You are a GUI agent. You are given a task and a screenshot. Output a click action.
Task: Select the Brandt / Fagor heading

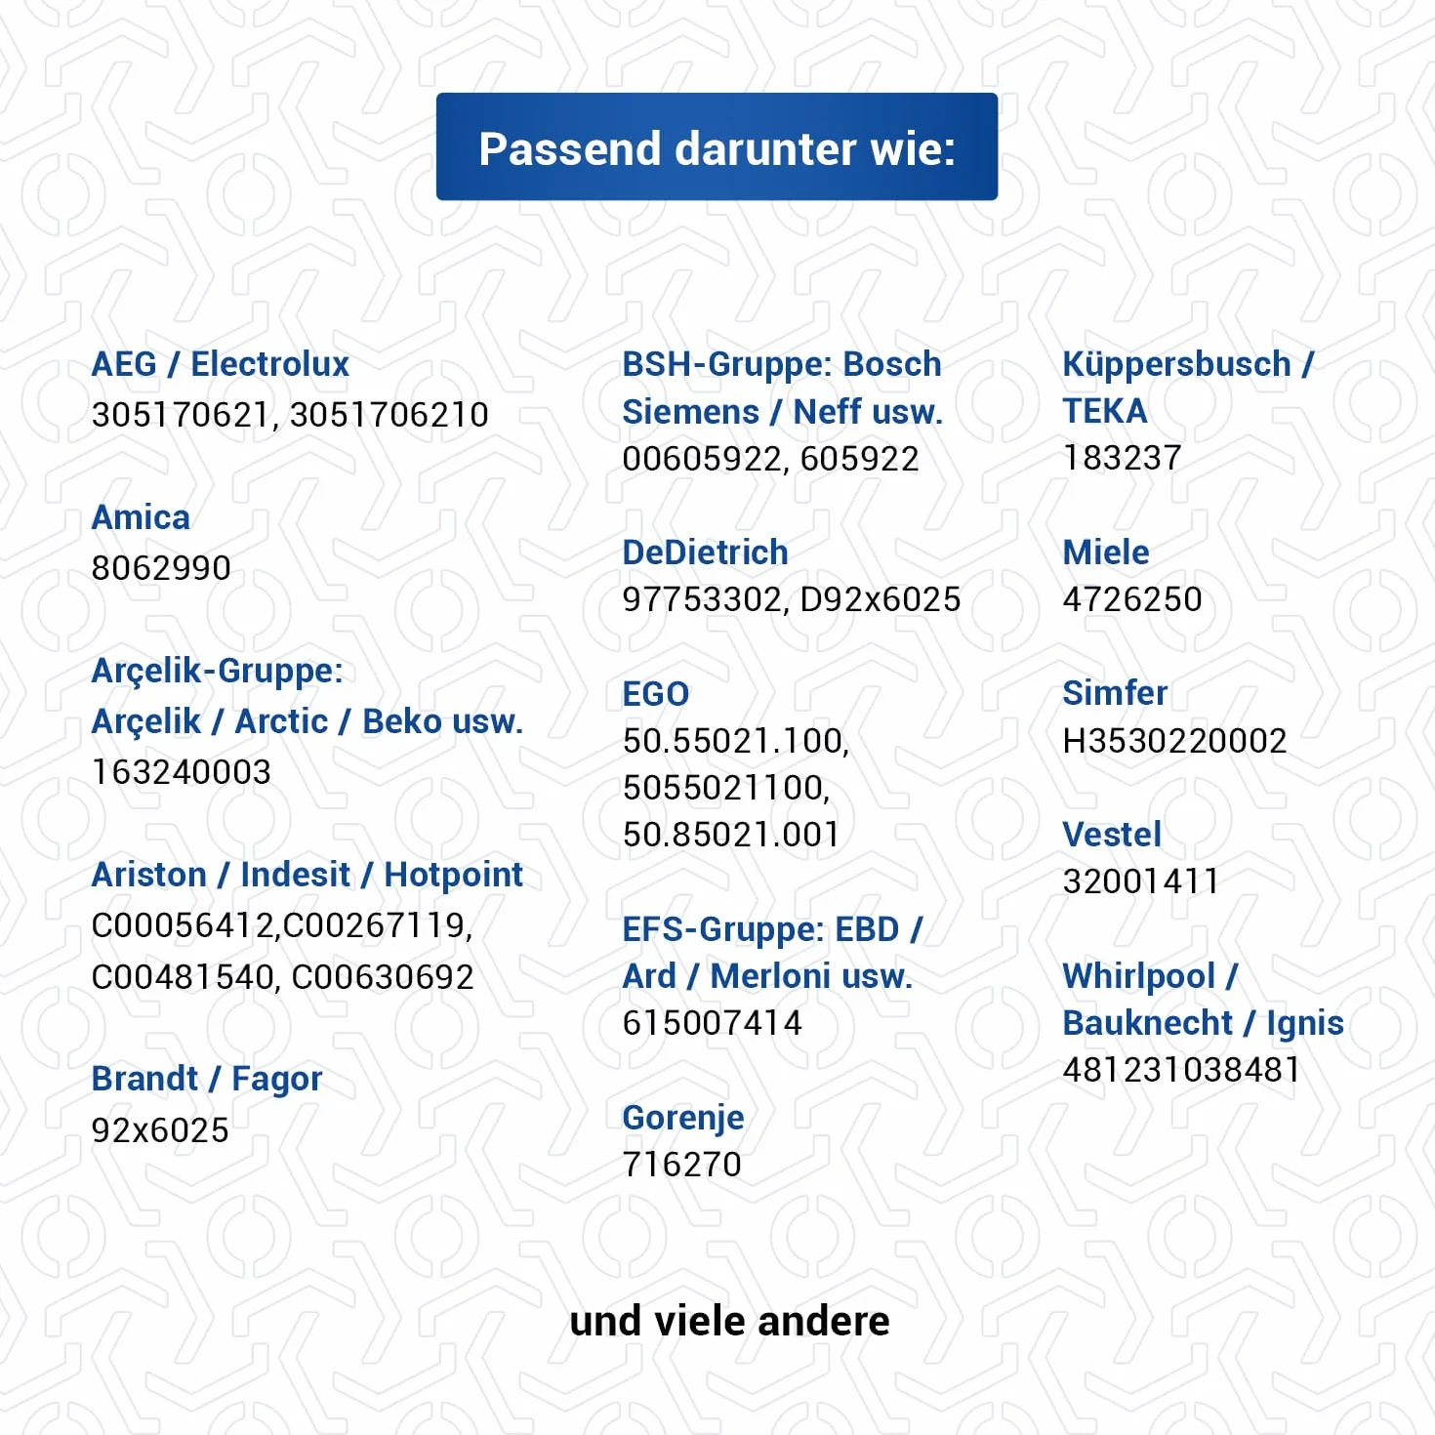[x=206, y=1079]
